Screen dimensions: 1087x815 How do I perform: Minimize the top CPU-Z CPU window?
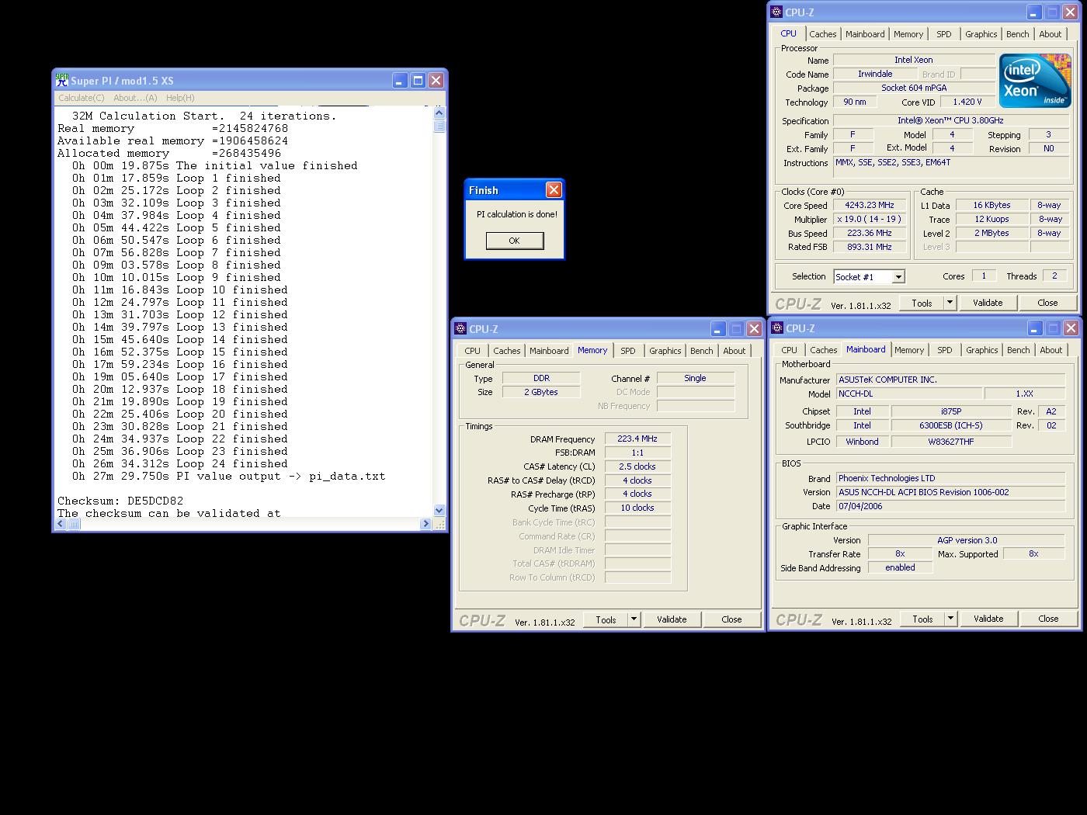tap(1033, 12)
